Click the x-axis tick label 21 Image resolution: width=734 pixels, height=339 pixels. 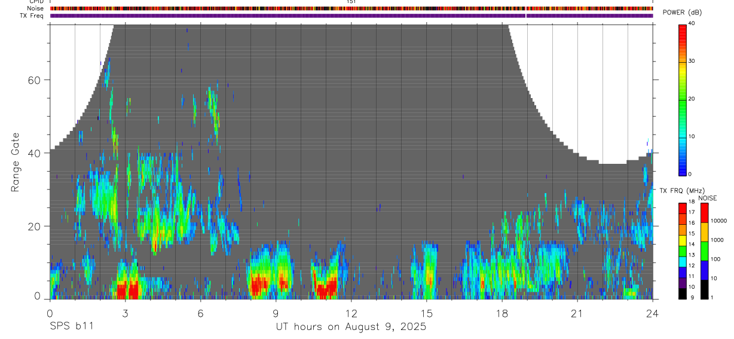point(577,313)
